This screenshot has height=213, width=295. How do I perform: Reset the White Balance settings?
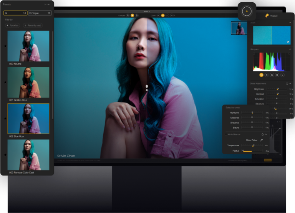[x=262, y=134]
